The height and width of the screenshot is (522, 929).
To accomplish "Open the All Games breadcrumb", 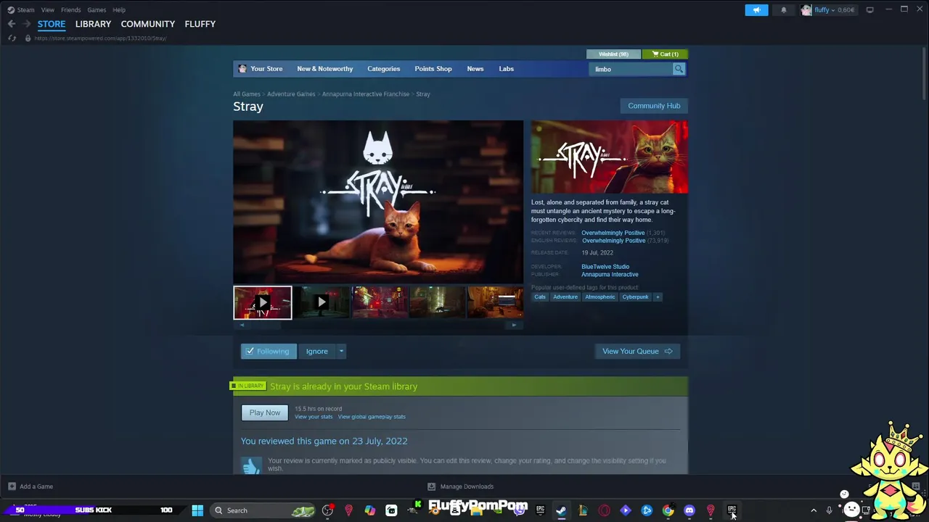I will point(247,94).
